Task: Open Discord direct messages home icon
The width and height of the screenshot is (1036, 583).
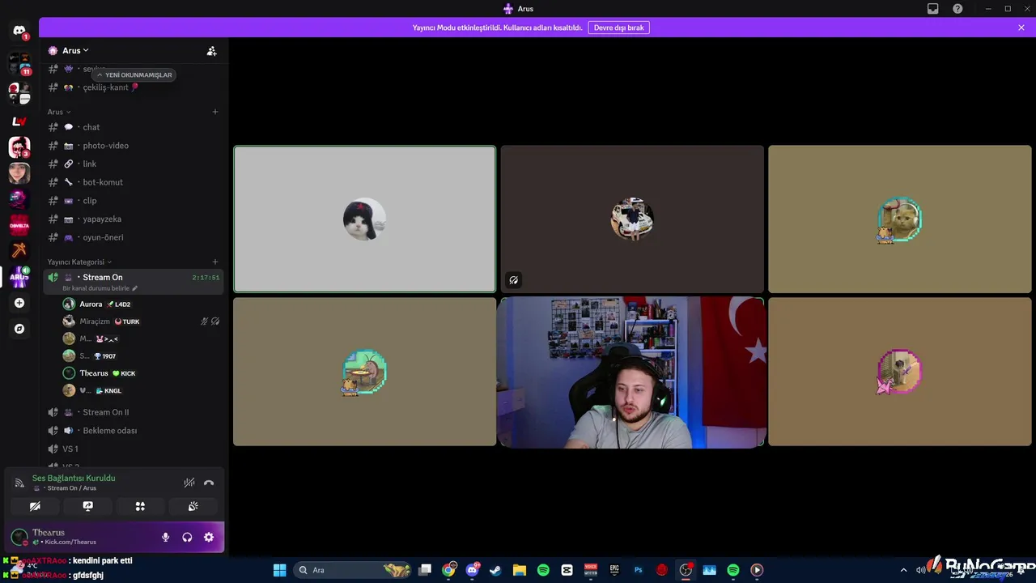Action: [19, 31]
